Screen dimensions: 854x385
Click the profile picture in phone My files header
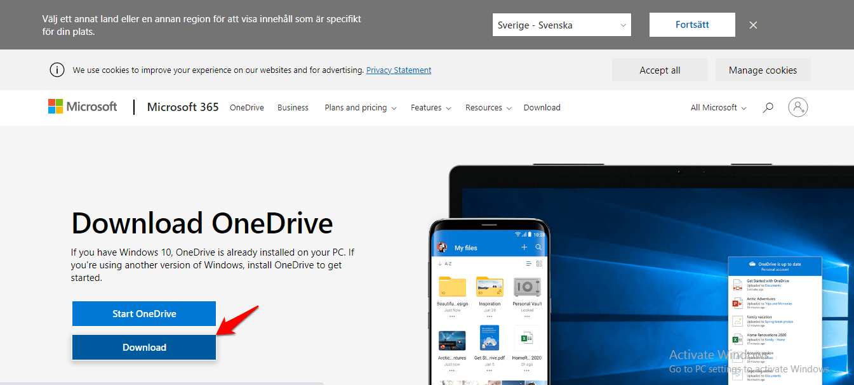(x=442, y=247)
